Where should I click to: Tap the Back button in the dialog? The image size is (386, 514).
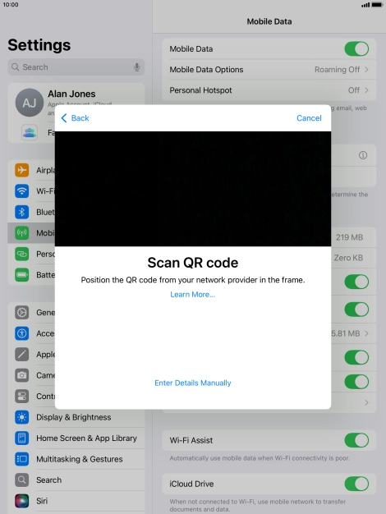pyautogui.click(x=75, y=118)
